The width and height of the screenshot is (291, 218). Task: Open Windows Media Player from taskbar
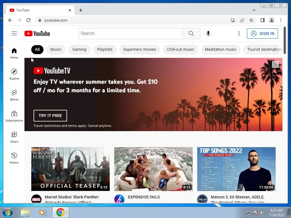coord(42,213)
